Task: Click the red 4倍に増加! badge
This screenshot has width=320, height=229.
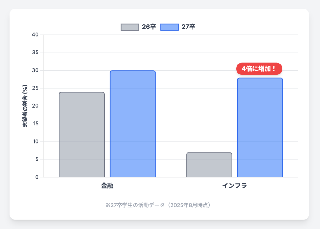Action: tap(259, 69)
